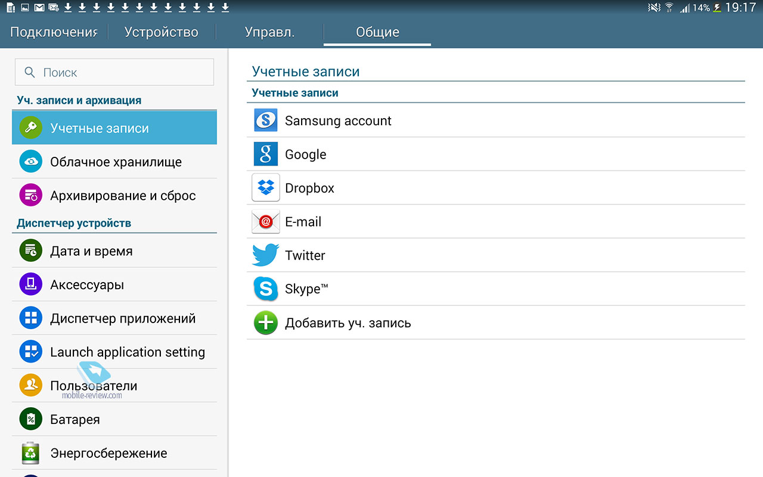Tap the Launch application setting icon
The height and width of the screenshot is (477, 763).
pos(30,352)
